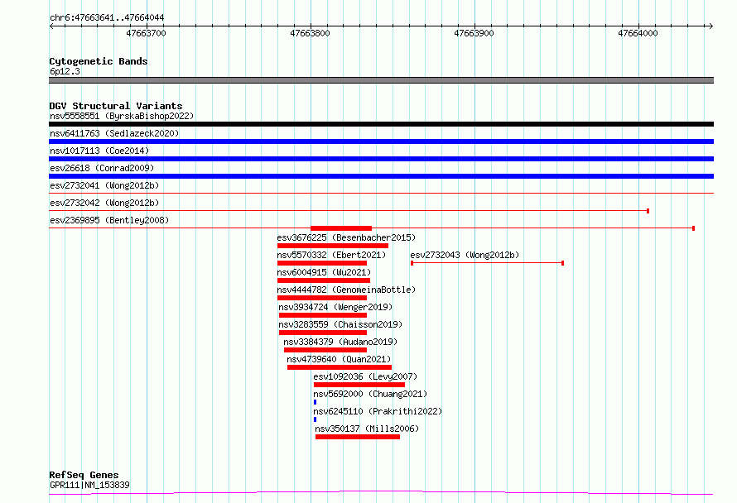This screenshot has width=737, height=503.
Task: Select the nsv3934724 (Wenger2019) variant label
Action: click(335, 307)
